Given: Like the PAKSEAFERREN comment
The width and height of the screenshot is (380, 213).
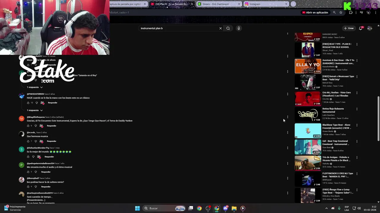Looking at the screenshot, I should [x=28, y=103].
